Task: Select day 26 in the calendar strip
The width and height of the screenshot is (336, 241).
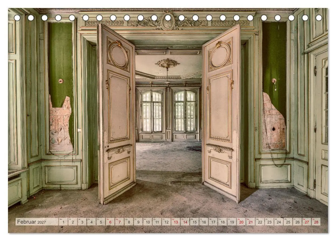Action: click(297, 222)
